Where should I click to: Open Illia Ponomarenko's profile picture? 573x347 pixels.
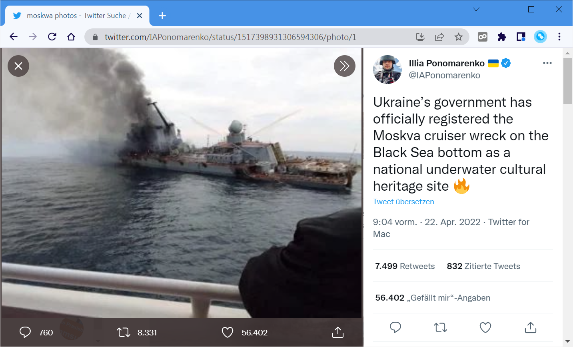387,70
